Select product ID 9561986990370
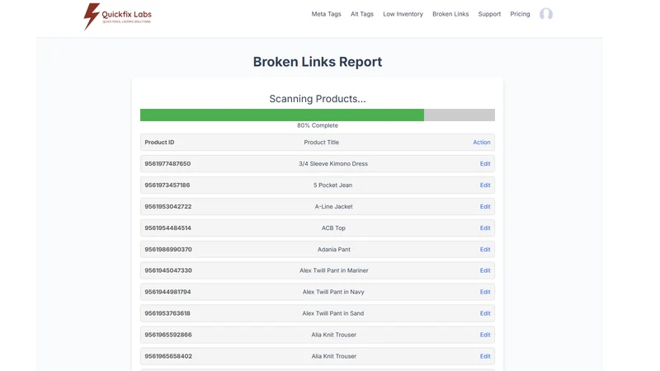The height and width of the screenshot is (371, 660). [x=168, y=250]
